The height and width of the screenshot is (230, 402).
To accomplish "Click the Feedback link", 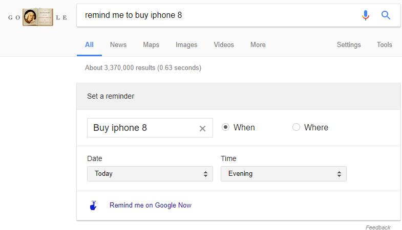I will pos(378,227).
